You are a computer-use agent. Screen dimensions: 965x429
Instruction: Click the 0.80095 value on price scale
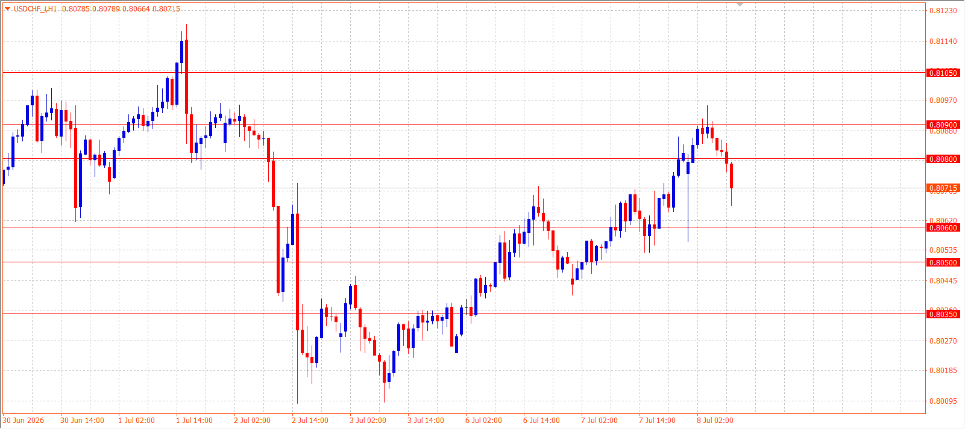[x=943, y=401]
